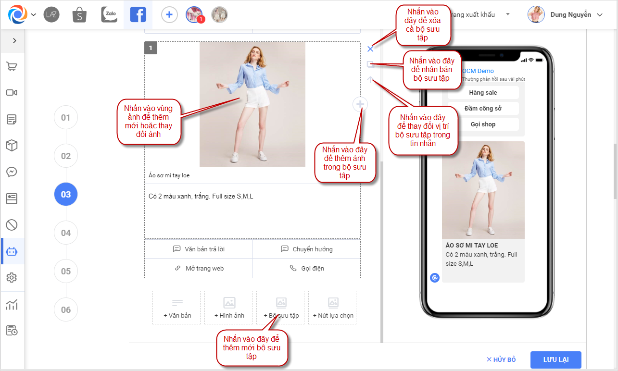The image size is (618, 371).
Task: Open the Facebook channel tab
Action: coord(138,15)
